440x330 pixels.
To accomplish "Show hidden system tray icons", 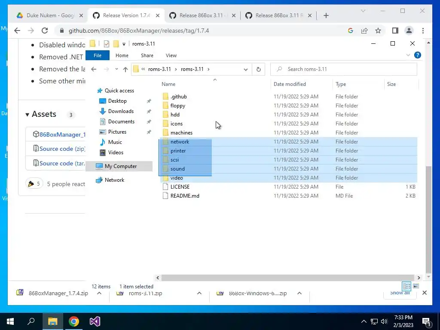I will [364, 321].
